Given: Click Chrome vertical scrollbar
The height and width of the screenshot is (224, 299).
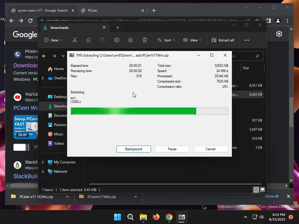Looking at the screenshot, I should tap(291, 112).
